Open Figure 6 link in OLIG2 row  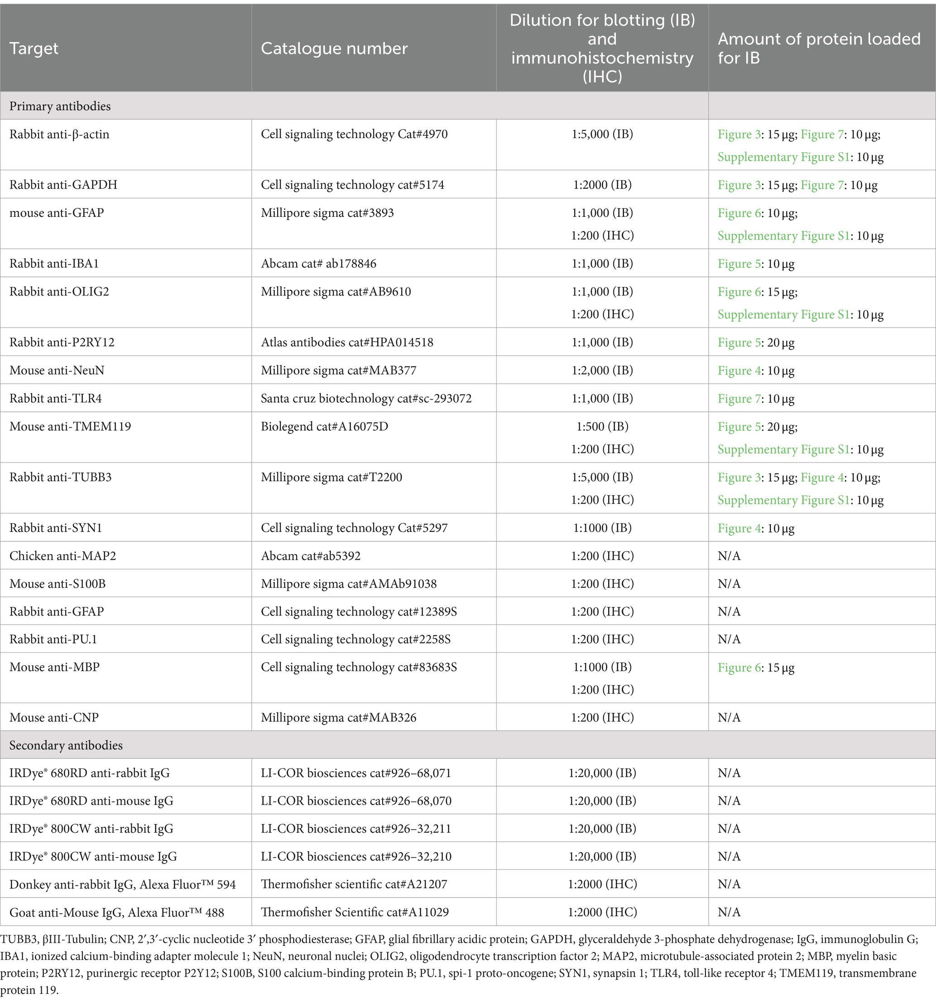tap(739, 292)
